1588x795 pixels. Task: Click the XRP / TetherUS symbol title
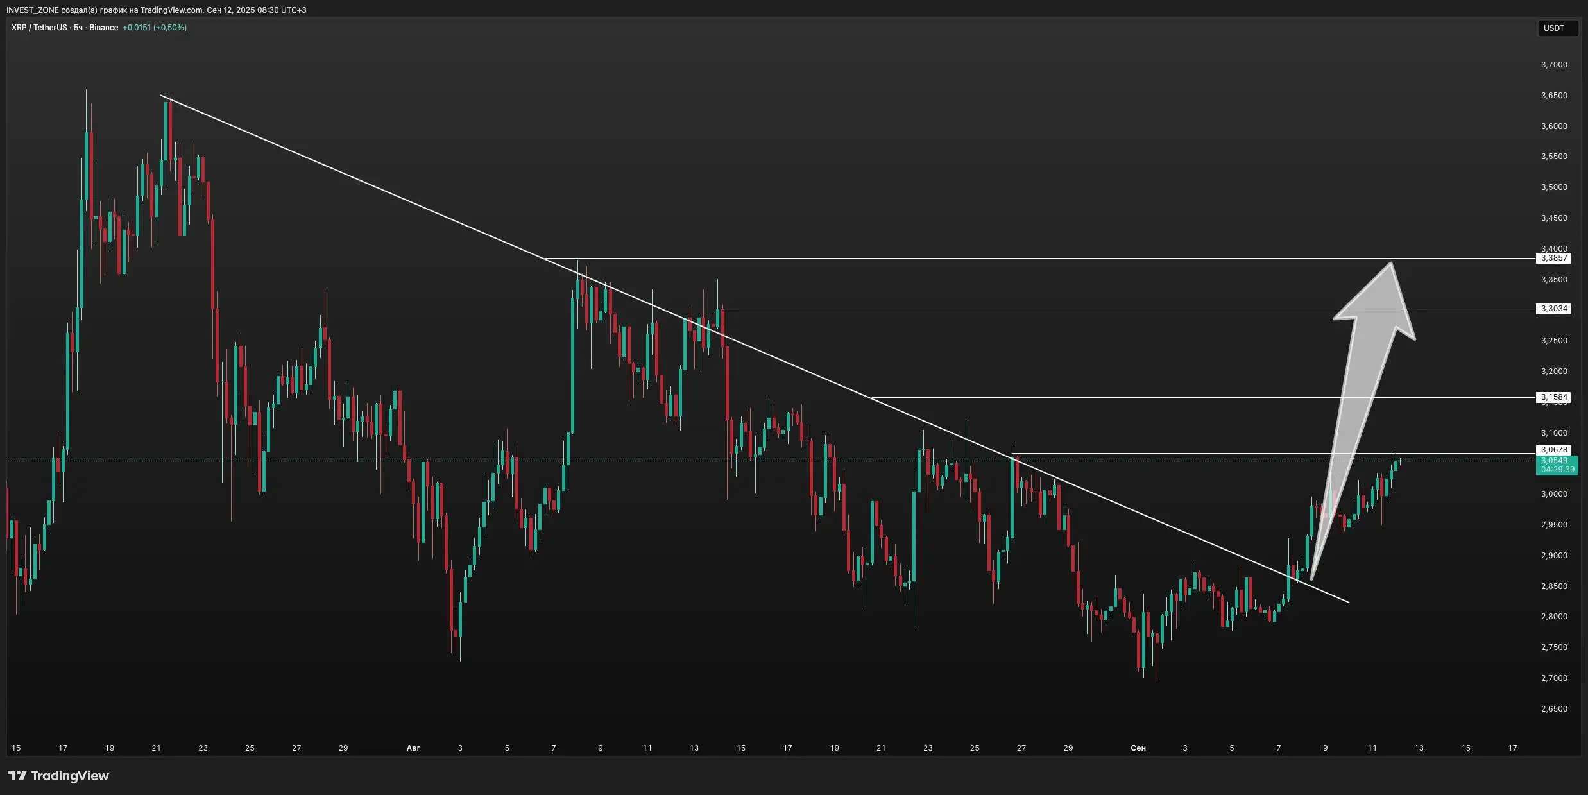coord(38,28)
